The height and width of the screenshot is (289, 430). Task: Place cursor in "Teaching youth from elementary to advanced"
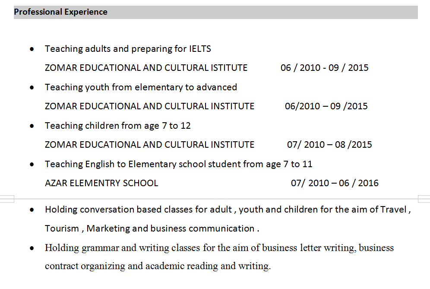coord(141,87)
